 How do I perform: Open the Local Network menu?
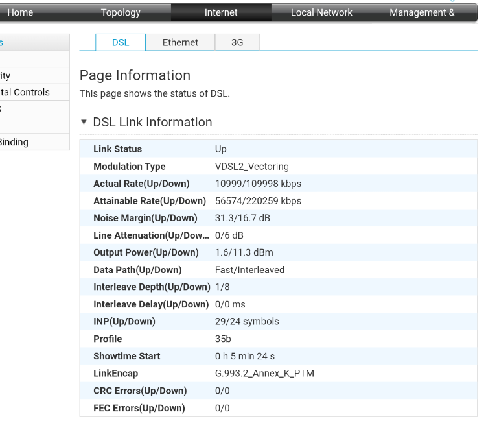(x=321, y=12)
